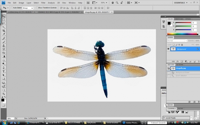This screenshot has width=200, height=125.
Task: Click the link layers icon
Action: [173, 61]
